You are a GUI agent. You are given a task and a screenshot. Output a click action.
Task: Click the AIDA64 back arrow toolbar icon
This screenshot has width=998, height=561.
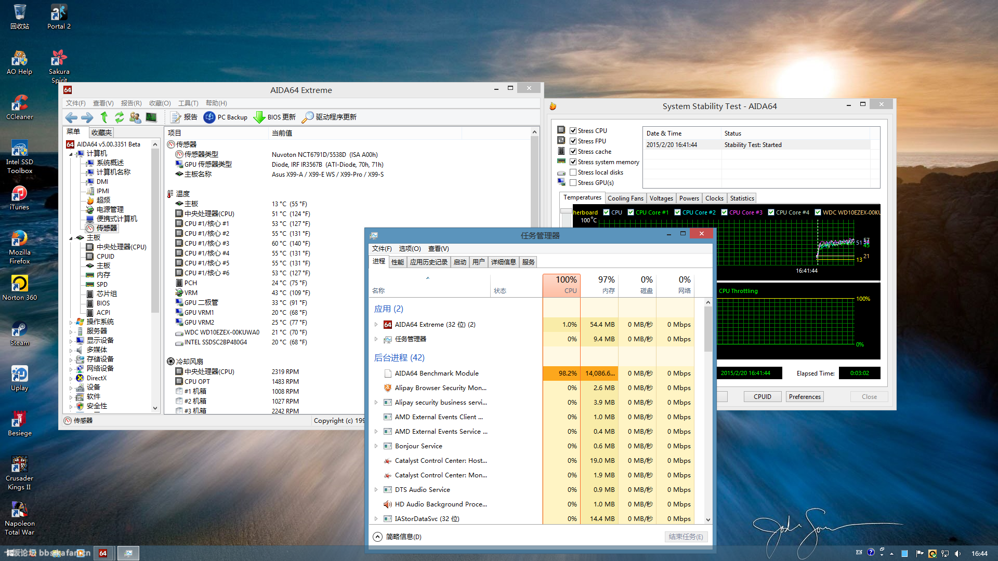click(72, 117)
